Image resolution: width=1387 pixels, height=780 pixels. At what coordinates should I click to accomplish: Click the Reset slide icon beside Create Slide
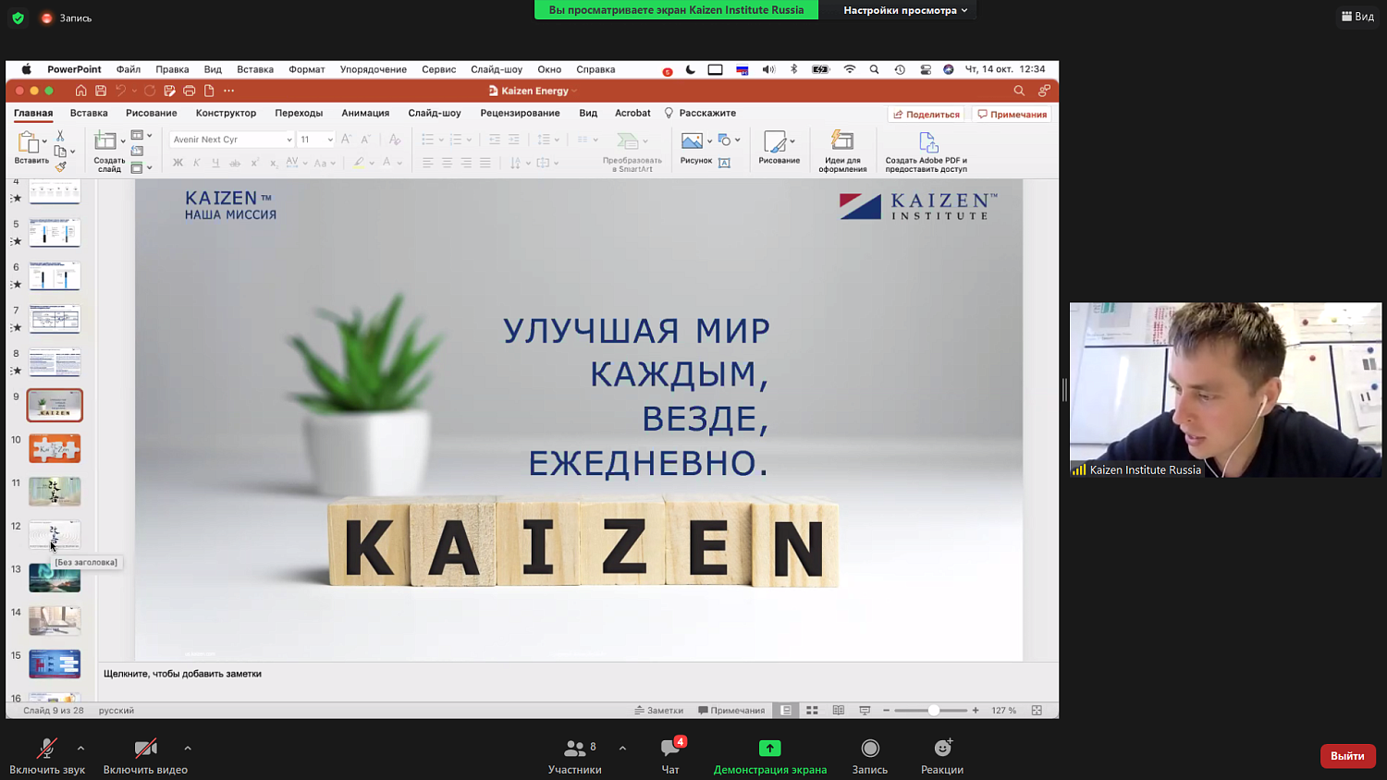[137, 152]
